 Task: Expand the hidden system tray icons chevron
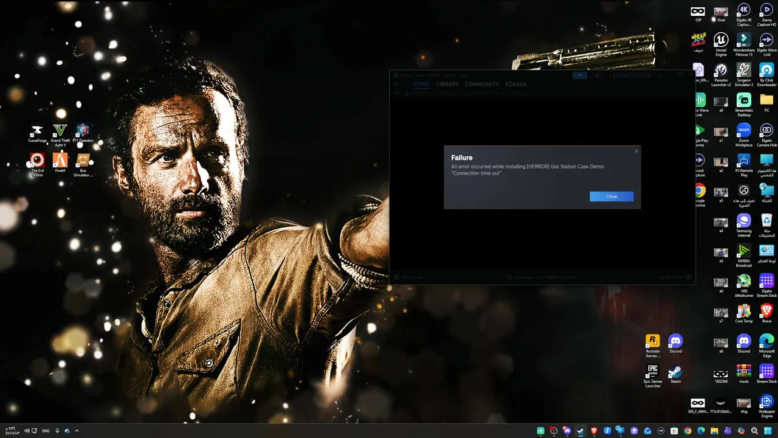pos(77,431)
